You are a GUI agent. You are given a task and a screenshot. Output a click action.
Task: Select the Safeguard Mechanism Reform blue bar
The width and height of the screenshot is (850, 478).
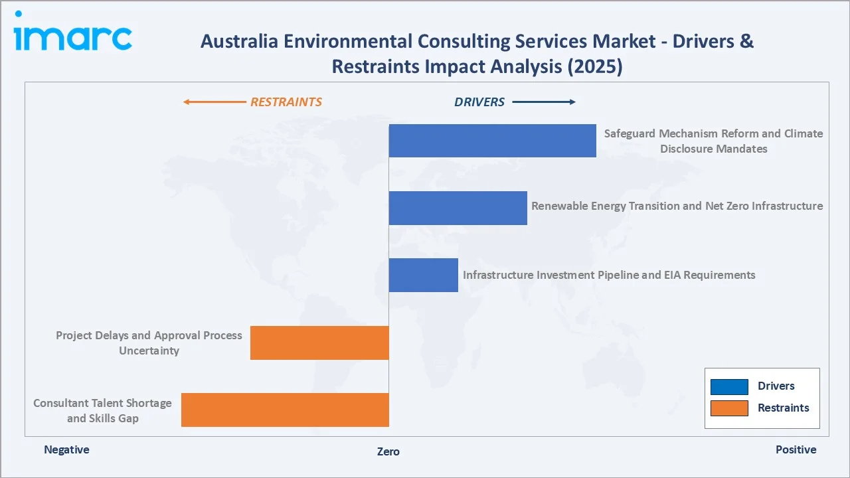click(x=492, y=141)
